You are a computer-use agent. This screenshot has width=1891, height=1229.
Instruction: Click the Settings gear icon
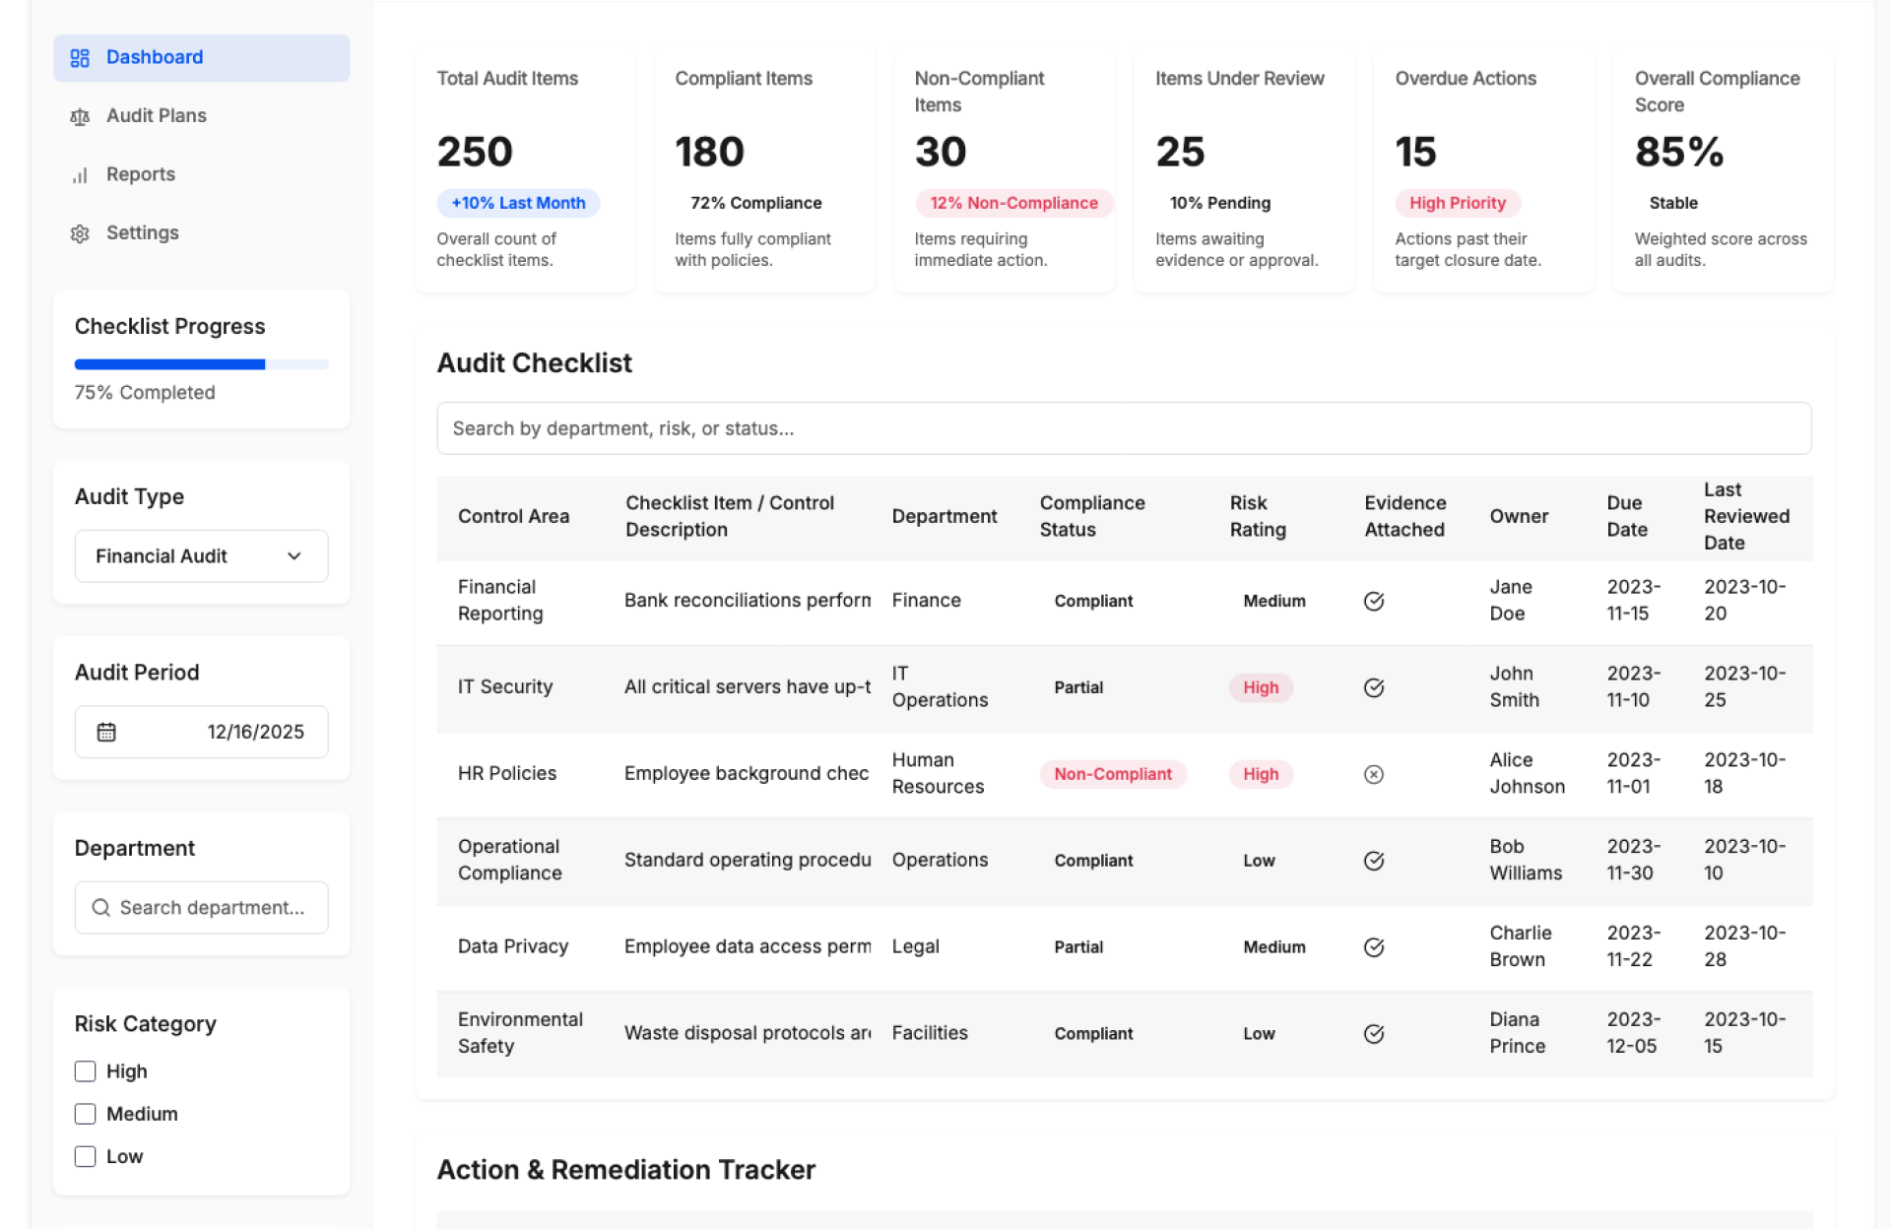click(80, 233)
